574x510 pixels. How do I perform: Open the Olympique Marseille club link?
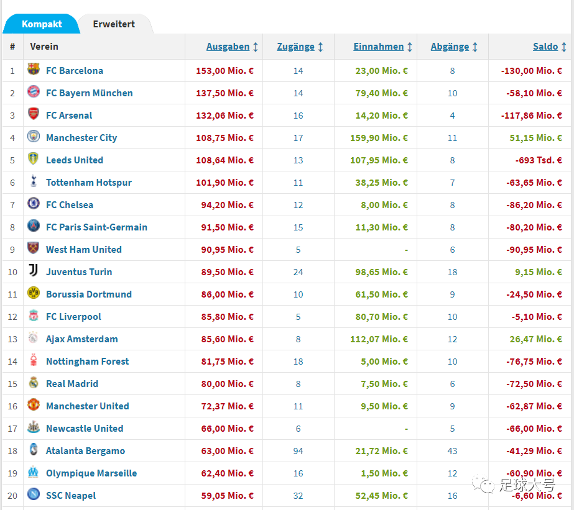click(91, 473)
